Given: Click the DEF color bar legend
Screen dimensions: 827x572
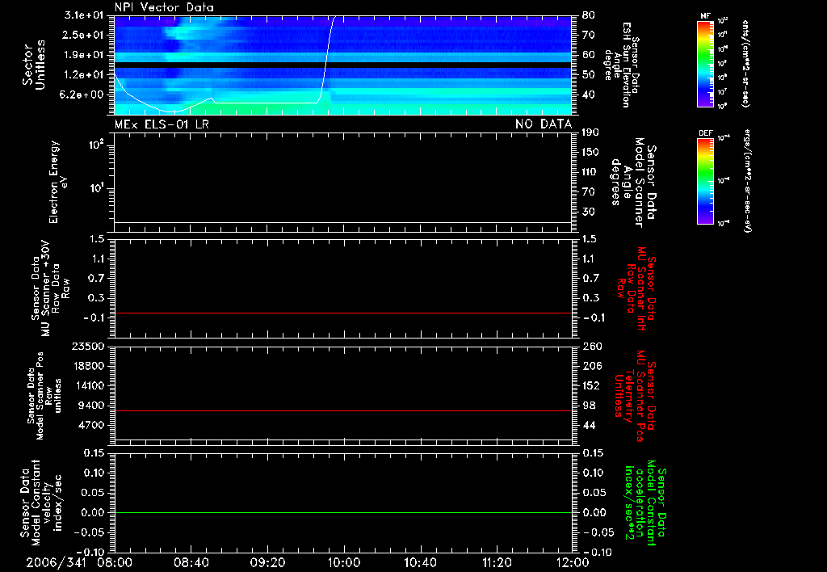Looking at the screenshot, I should tap(705, 181).
